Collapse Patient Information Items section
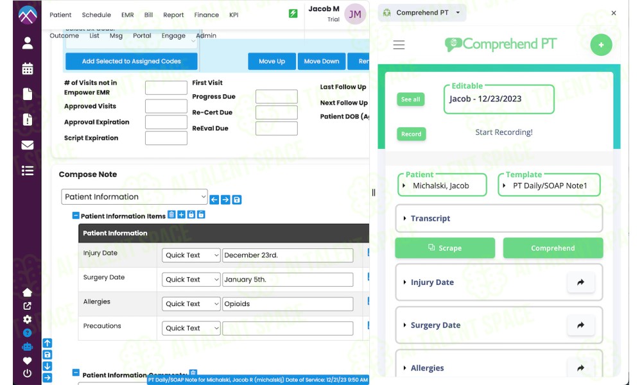Screen dimensions: 642x385 76,215
